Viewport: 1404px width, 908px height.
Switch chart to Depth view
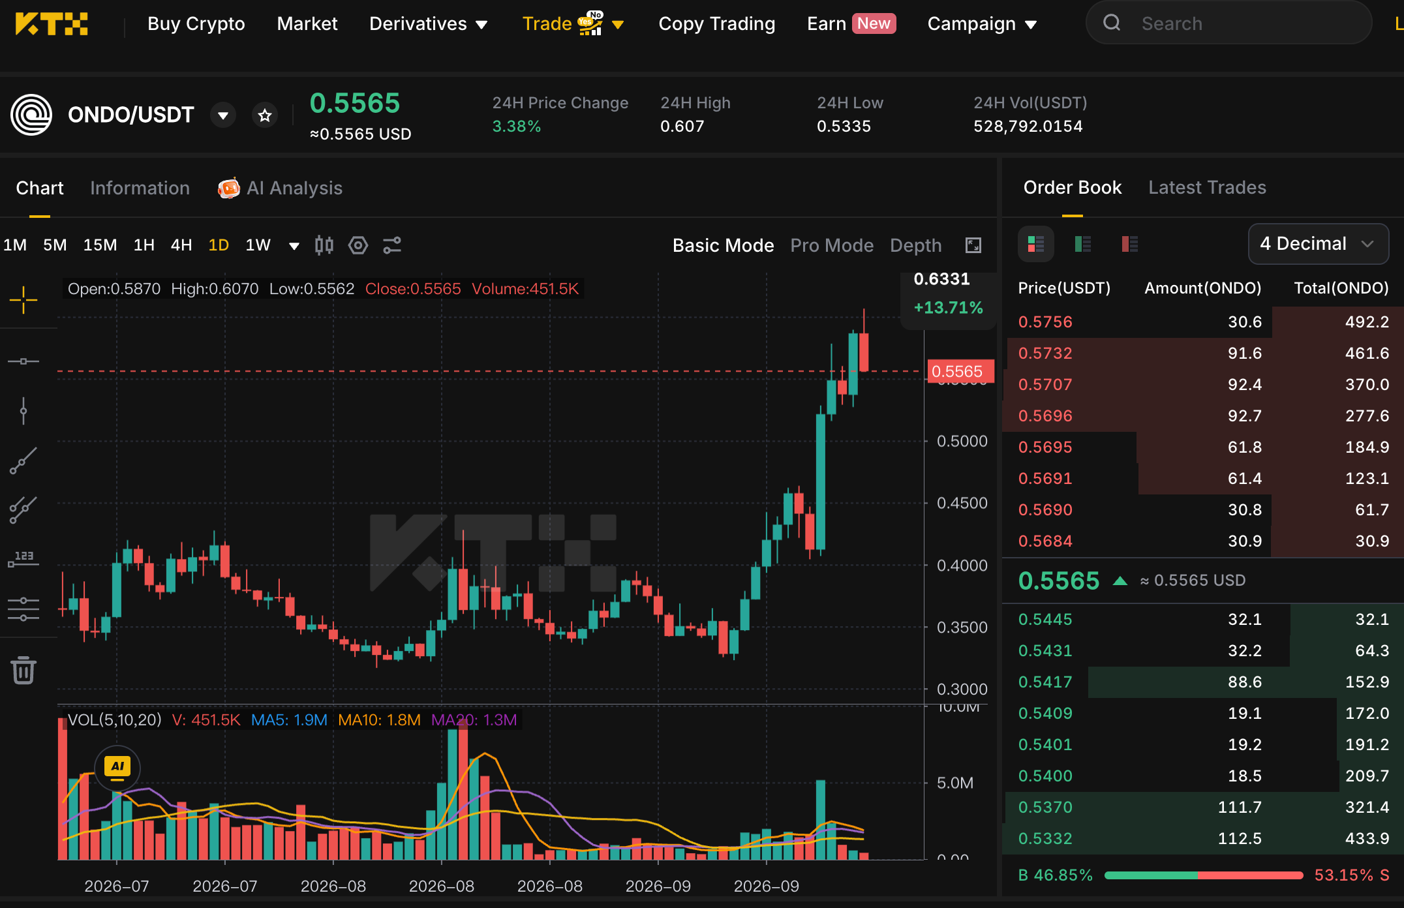pyautogui.click(x=916, y=245)
